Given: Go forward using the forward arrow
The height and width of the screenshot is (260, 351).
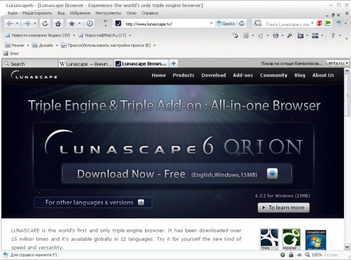Looking at the screenshot, I should [27, 23].
